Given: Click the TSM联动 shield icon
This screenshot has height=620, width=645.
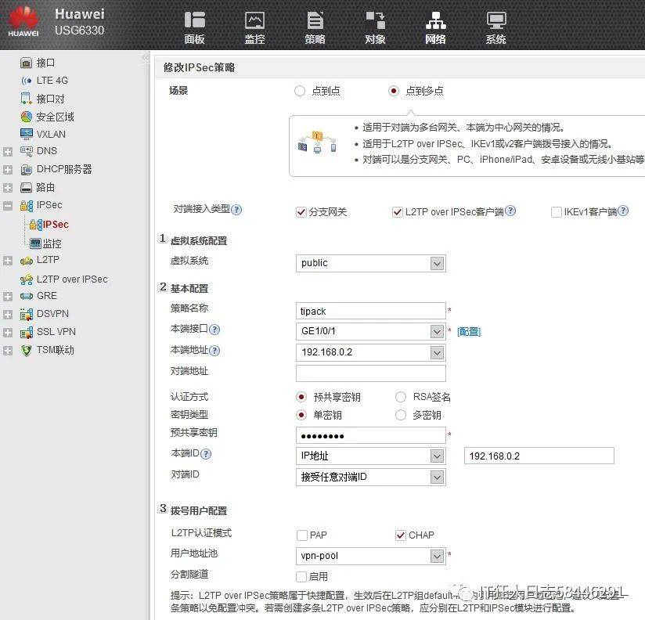Looking at the screenshot, I should (27, 351).
